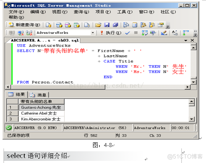Click the Disconnect icon

(21, 33)
